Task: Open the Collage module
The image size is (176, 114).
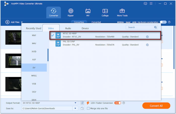Action: [105, 13]
